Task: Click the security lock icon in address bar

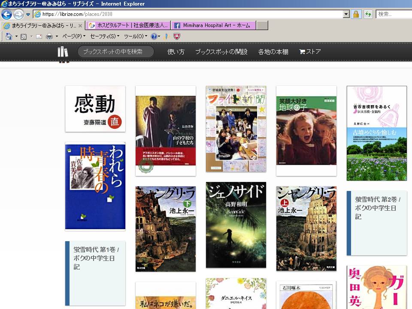Action: 356,14
